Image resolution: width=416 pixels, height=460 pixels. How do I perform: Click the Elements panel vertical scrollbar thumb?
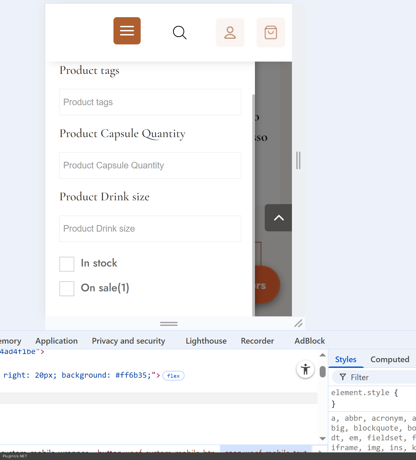click(x=323, y=372)
